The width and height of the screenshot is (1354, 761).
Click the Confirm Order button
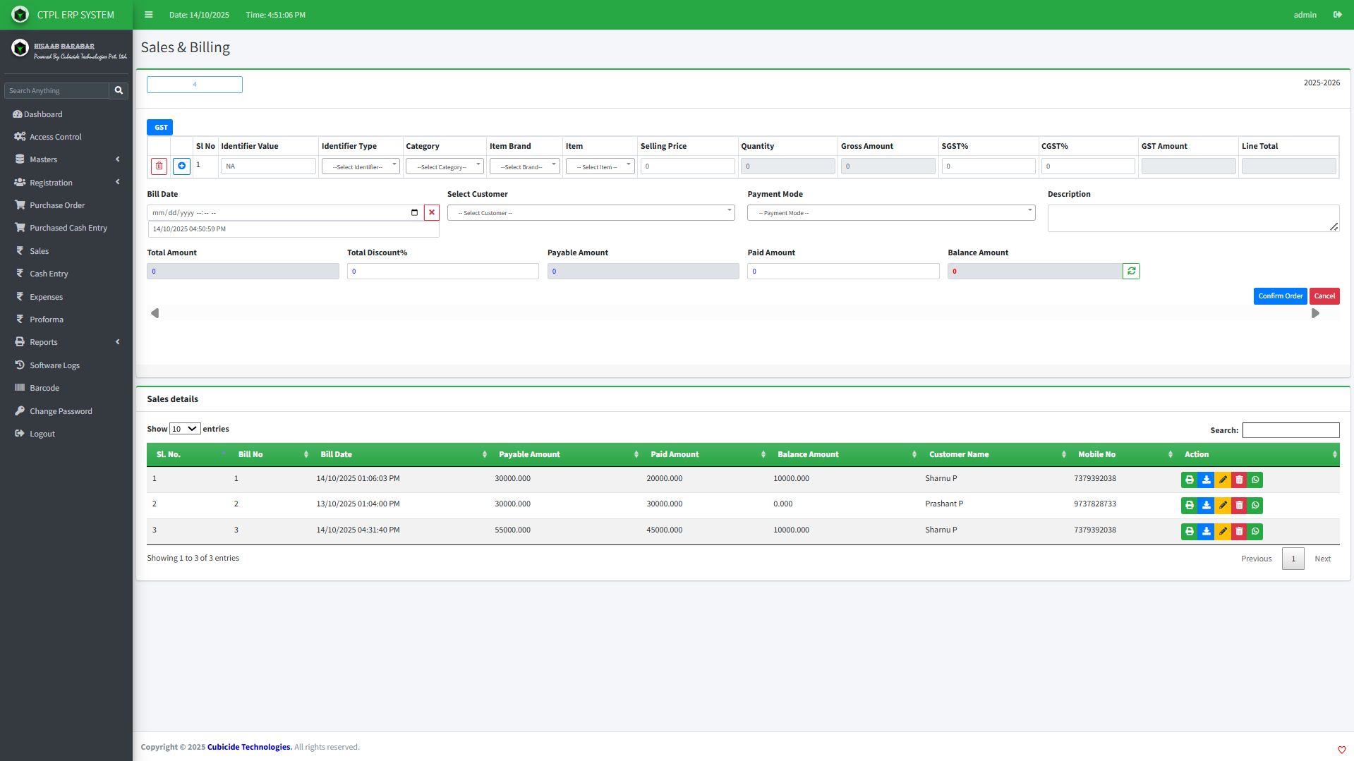(1280, 296)
